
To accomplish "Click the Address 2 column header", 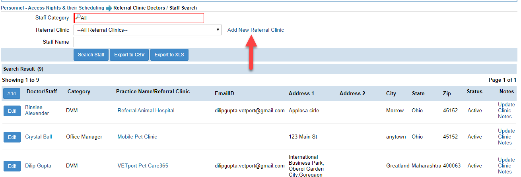I will pos(352,93).
